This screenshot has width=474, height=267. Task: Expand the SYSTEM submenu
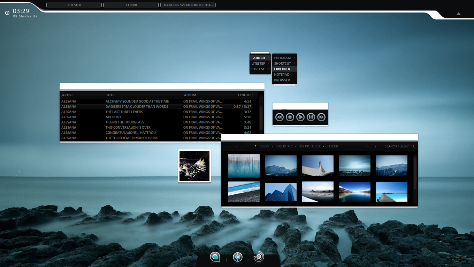point(260,69)
